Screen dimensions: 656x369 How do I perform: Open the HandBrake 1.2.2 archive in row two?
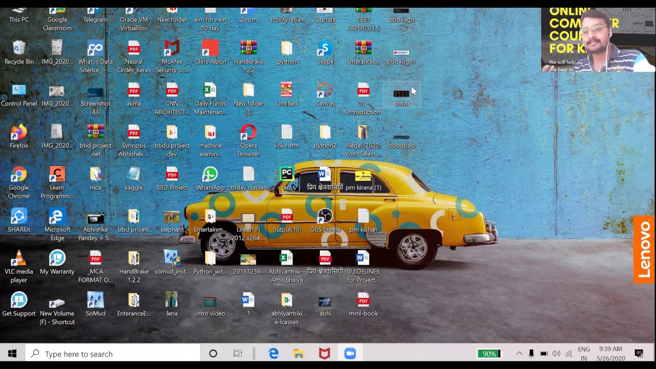point(249,57)
